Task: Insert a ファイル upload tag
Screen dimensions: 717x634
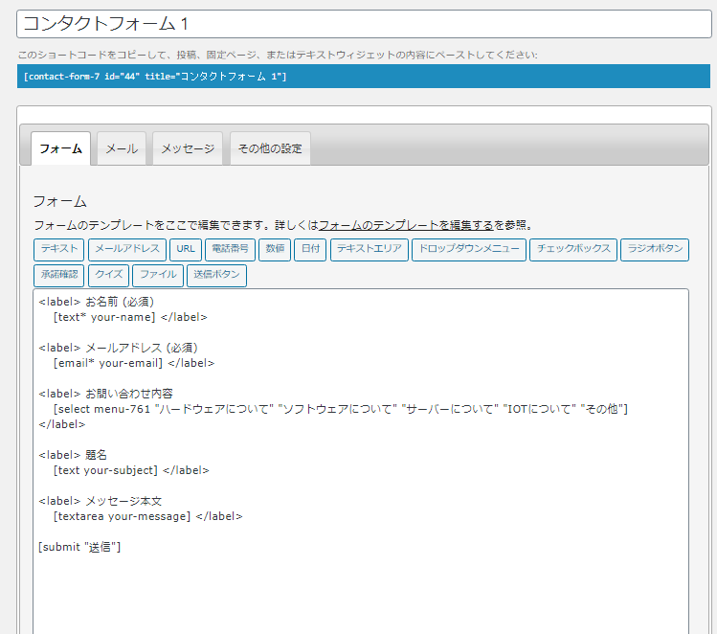Action: click(158, 276)
